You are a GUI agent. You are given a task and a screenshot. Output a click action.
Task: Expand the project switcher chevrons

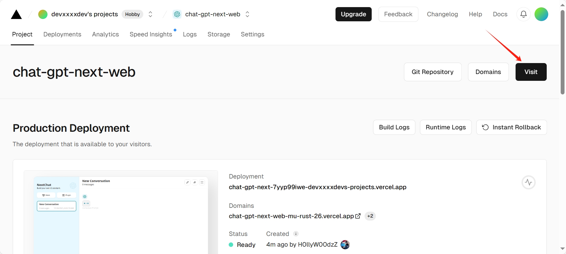click(247, 14)
